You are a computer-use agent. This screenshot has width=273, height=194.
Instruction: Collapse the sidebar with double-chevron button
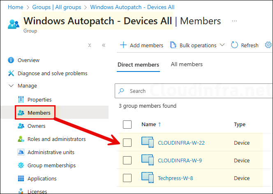pos(104,45)
